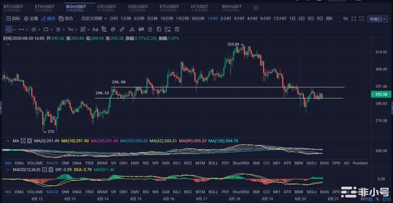393x203 pixels.
Task: Click the window restore icon beside fullscreen
Action: [361, 19]
